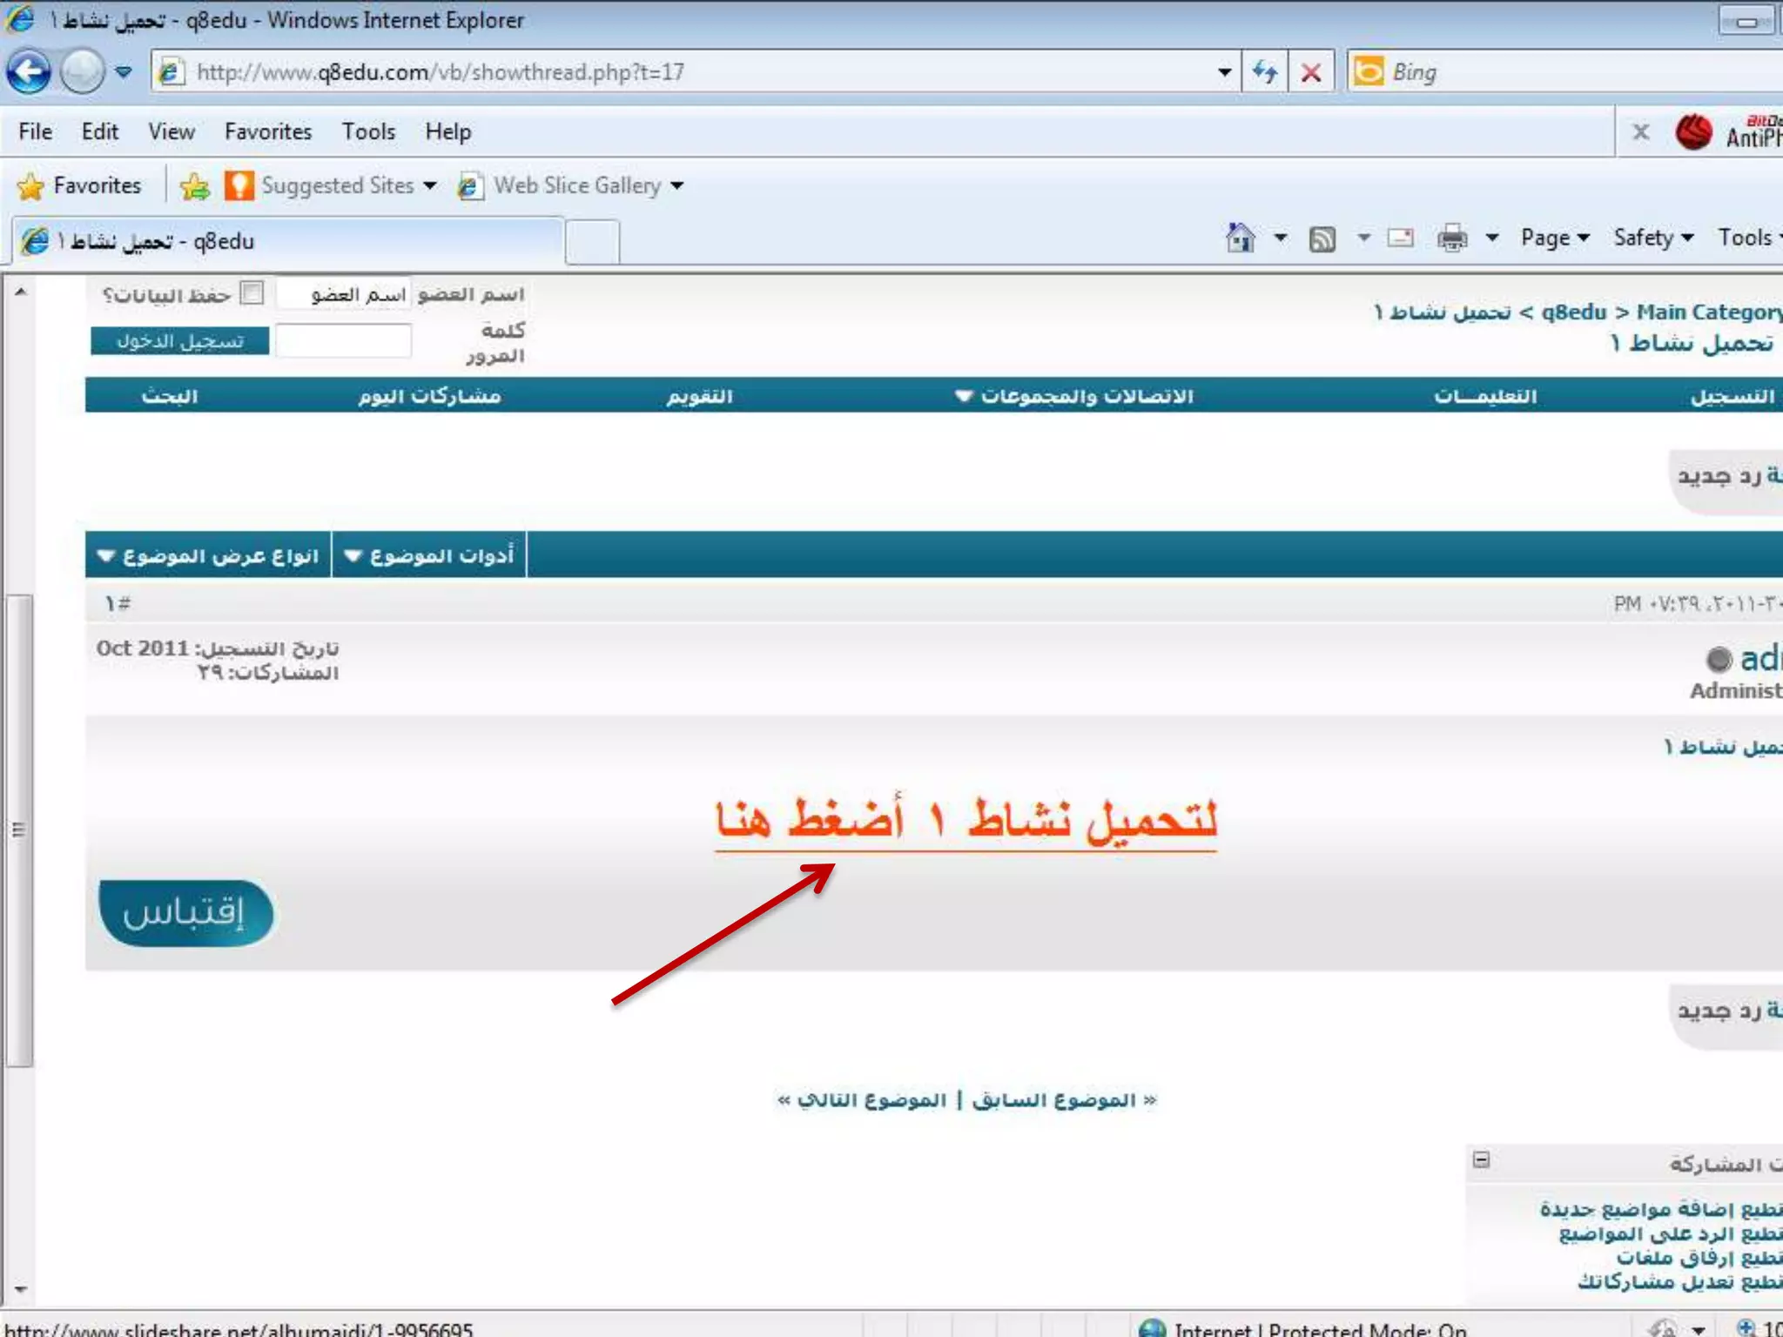Click 'البحث' search in forum navbar
The height and width of the screenshot is (1337, 1783).
(170, 396)
